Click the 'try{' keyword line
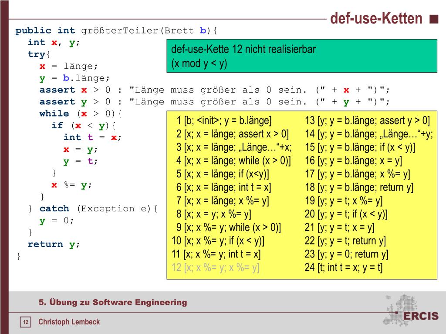The height and width of the screenshot is (334, 446). tap(39, 54)
